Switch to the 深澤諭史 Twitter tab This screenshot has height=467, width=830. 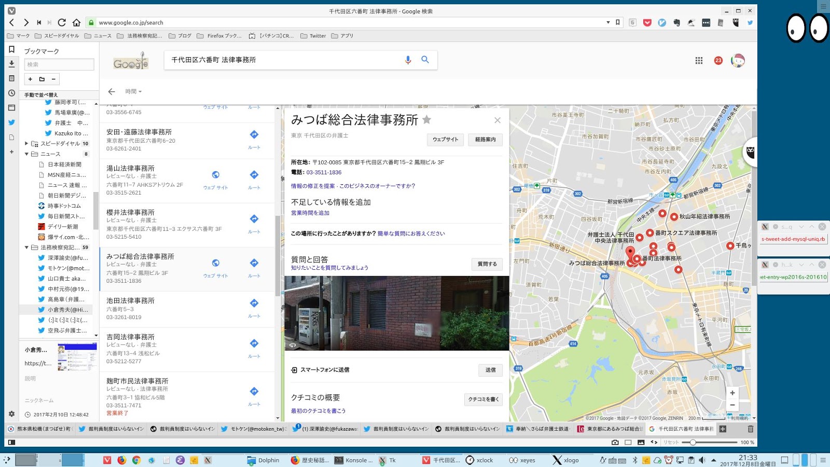324,429
